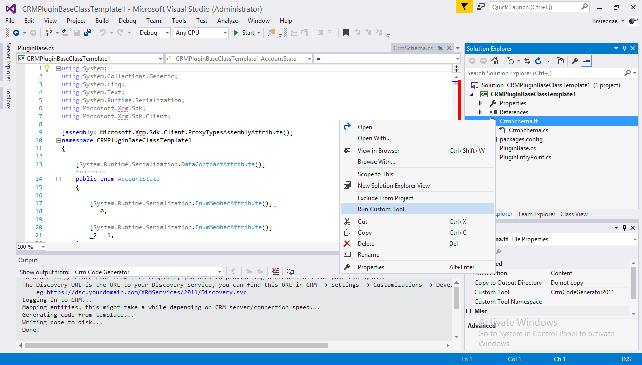Click the Show All Files icon
The height and width of the screenshot is (365, 642).
coord(560,61)
